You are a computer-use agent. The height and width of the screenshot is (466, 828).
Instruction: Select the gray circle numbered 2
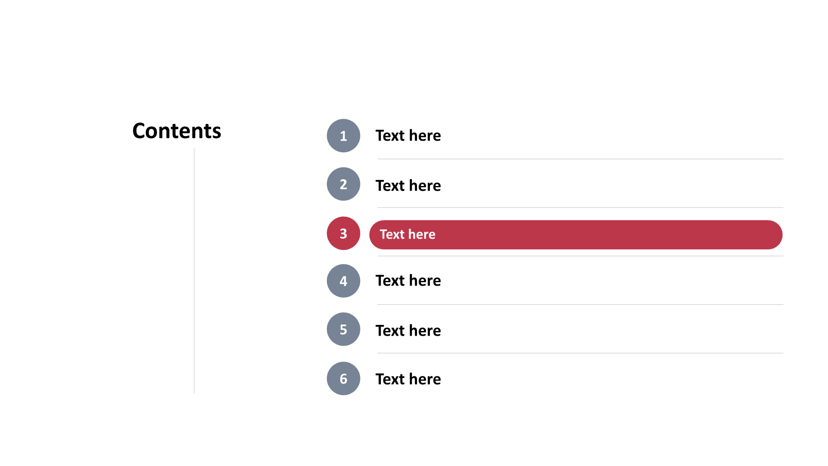(343, 184)
